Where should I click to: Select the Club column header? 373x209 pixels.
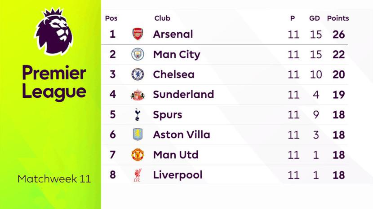[162, 18]
